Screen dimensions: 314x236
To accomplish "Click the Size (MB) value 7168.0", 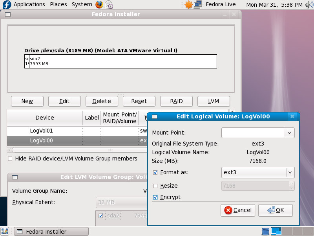I will [258, 161].
